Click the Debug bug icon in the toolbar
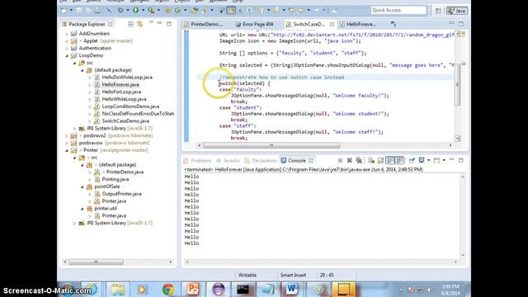Image resolution: width=528 pixels, height=297 pixels. tap(120, 11)
